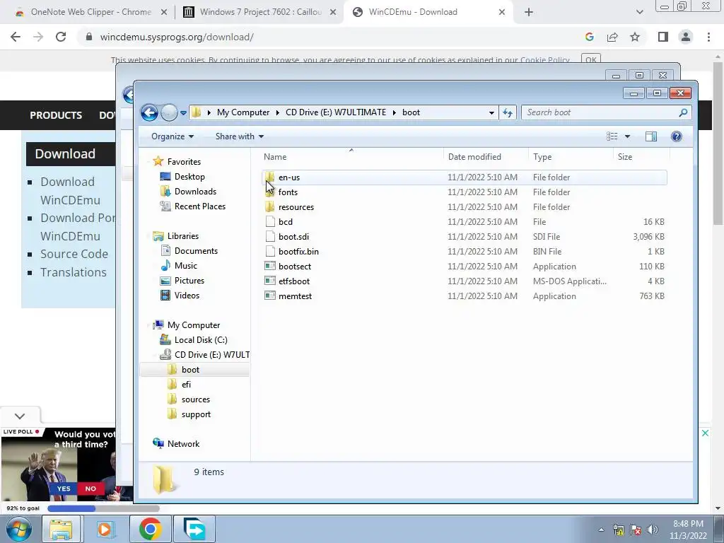Open the Videos library
This screenshot has height=543, width=724.
tap(187, 295)
